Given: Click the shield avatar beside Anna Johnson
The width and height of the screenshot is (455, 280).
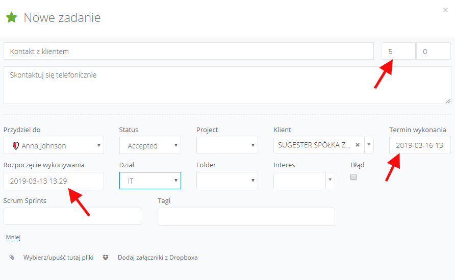Looking at the screenshot, I should pyautogui.click(x=15, y=146).
